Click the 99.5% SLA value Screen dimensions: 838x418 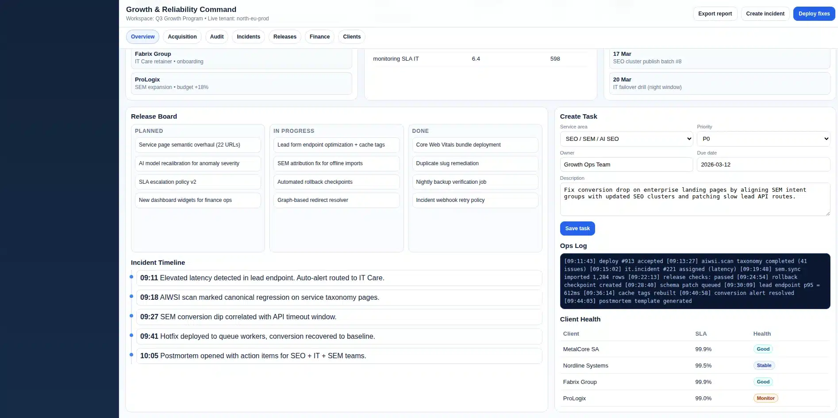coord(703,366)
